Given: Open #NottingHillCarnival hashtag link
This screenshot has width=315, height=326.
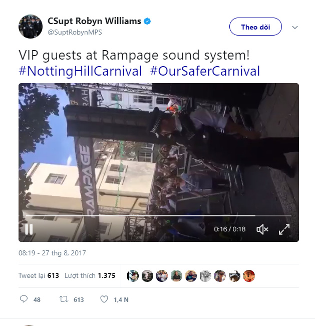Looking at the screenshot, I should tap(80, 71).
